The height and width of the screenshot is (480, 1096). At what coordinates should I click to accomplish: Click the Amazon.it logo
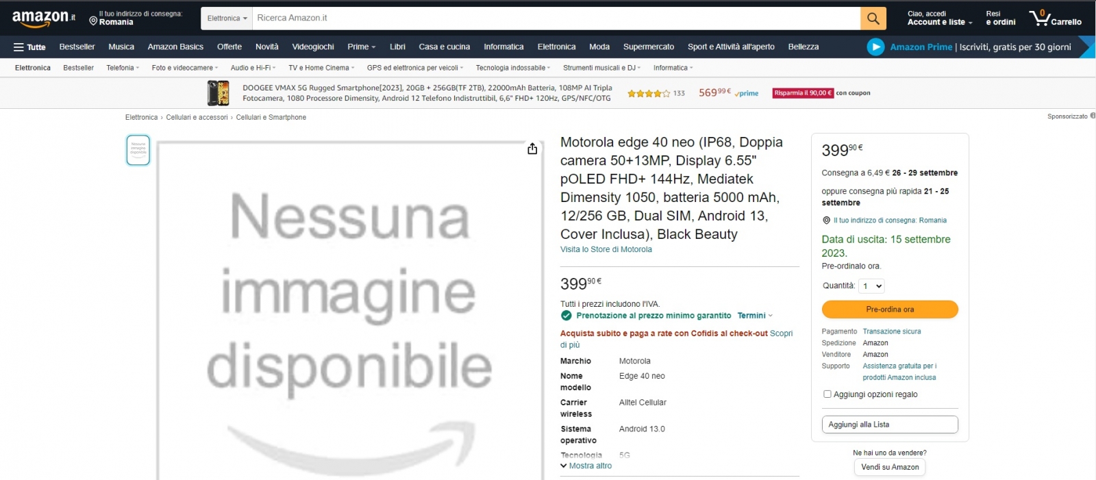tap(44, 18)
